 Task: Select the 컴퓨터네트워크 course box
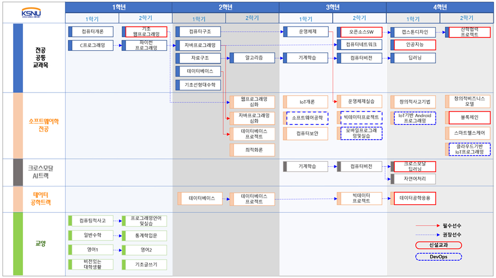pos(359,45)
